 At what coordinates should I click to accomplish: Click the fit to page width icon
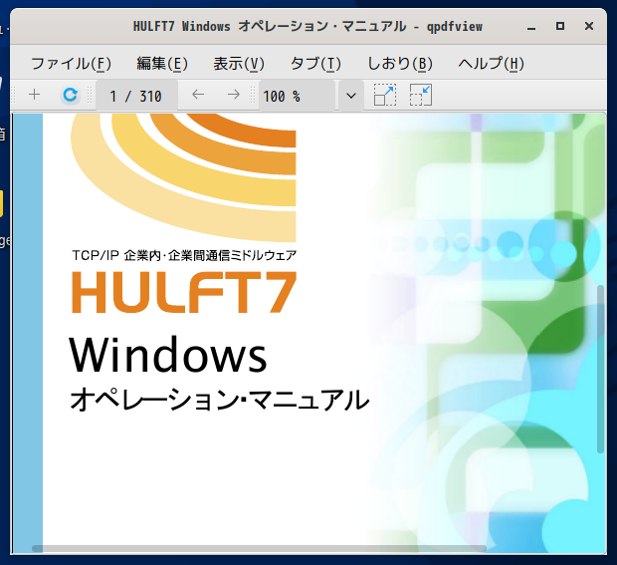[x=385, y=95]
